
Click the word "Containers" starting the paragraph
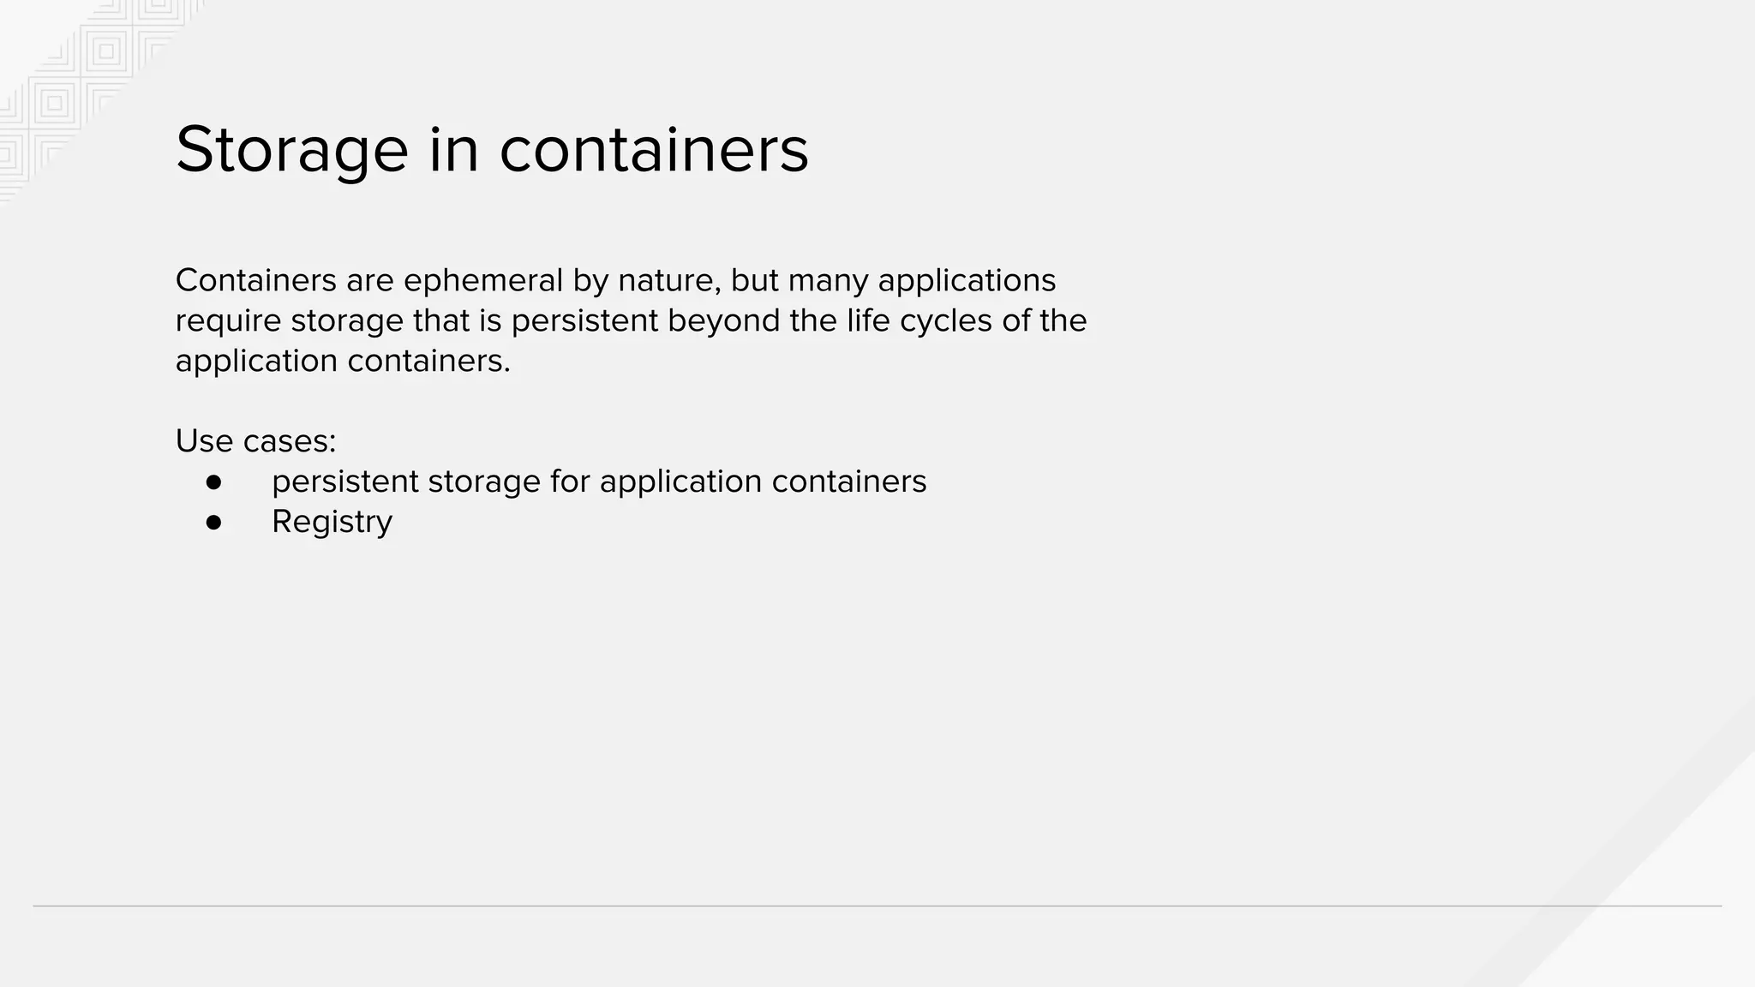point(253,280)
